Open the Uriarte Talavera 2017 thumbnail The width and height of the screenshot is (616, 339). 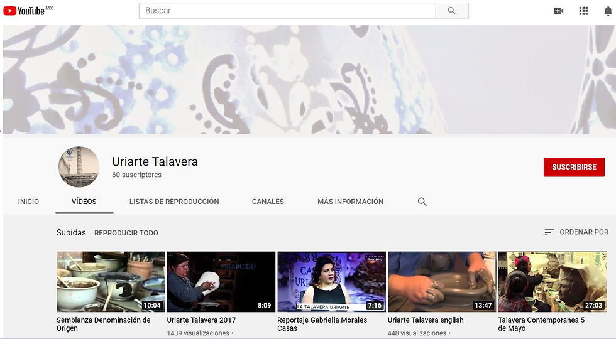221,282
